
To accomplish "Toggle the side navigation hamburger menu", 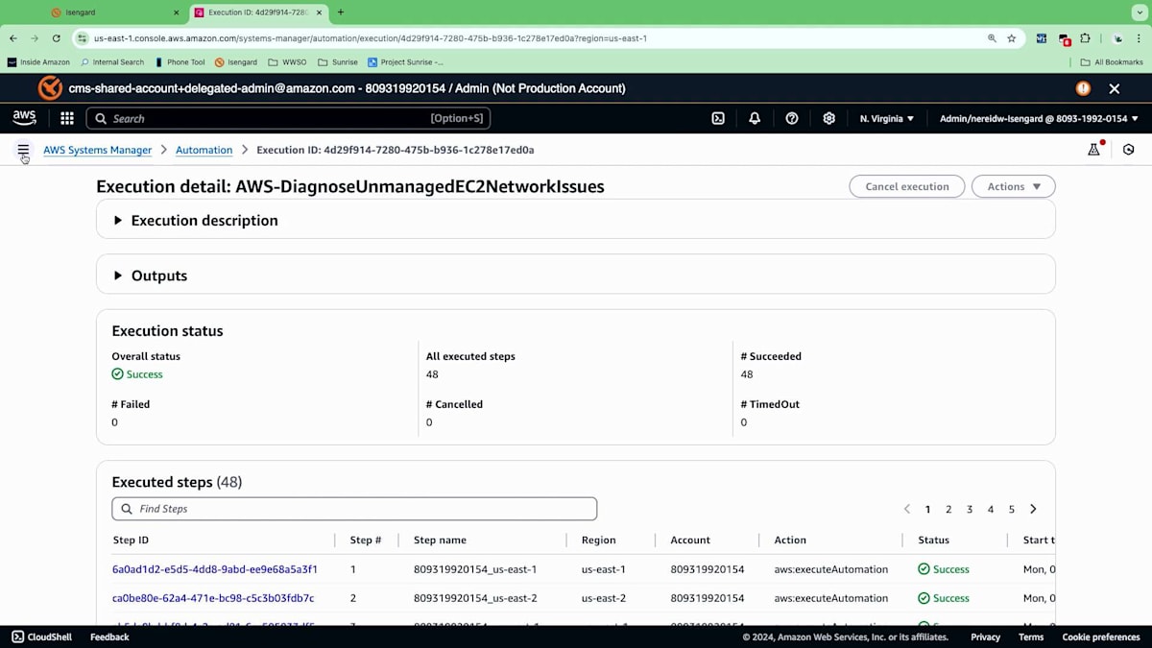I will click(23, 150).
